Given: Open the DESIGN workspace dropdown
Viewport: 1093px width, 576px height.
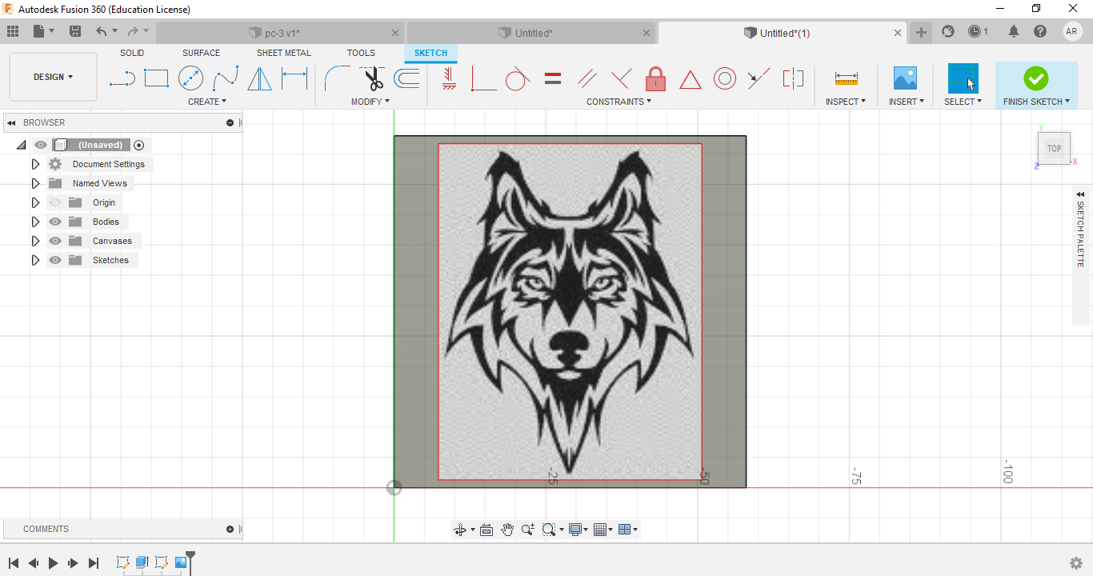Looking at the screenshot, I should (x=53, y=77).
